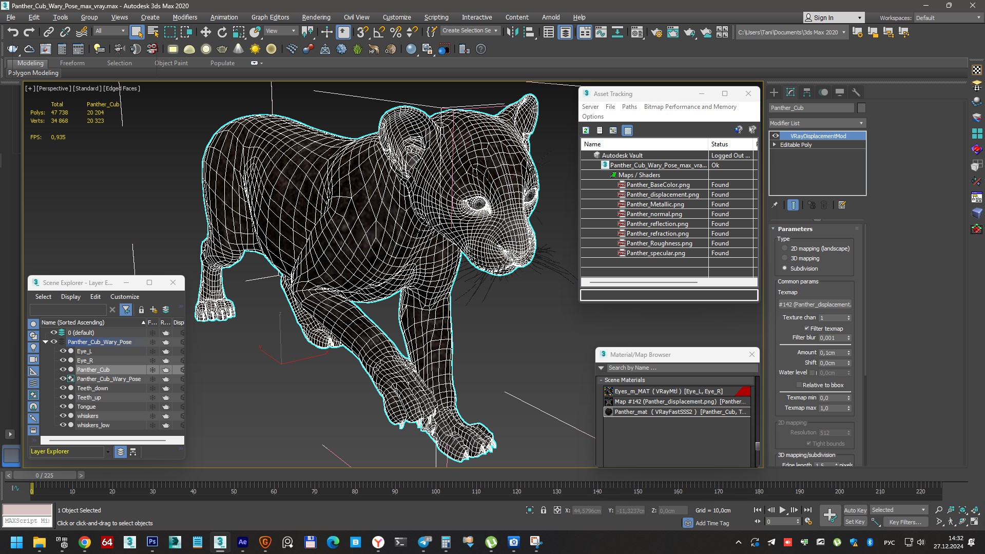
Task: Open the Create Selection Set dropdown
Action: click(470, 31)
